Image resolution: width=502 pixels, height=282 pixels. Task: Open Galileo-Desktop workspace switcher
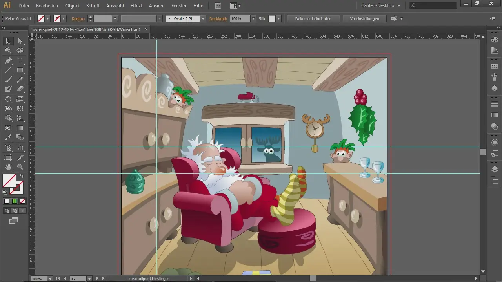[x=380, y=6]
